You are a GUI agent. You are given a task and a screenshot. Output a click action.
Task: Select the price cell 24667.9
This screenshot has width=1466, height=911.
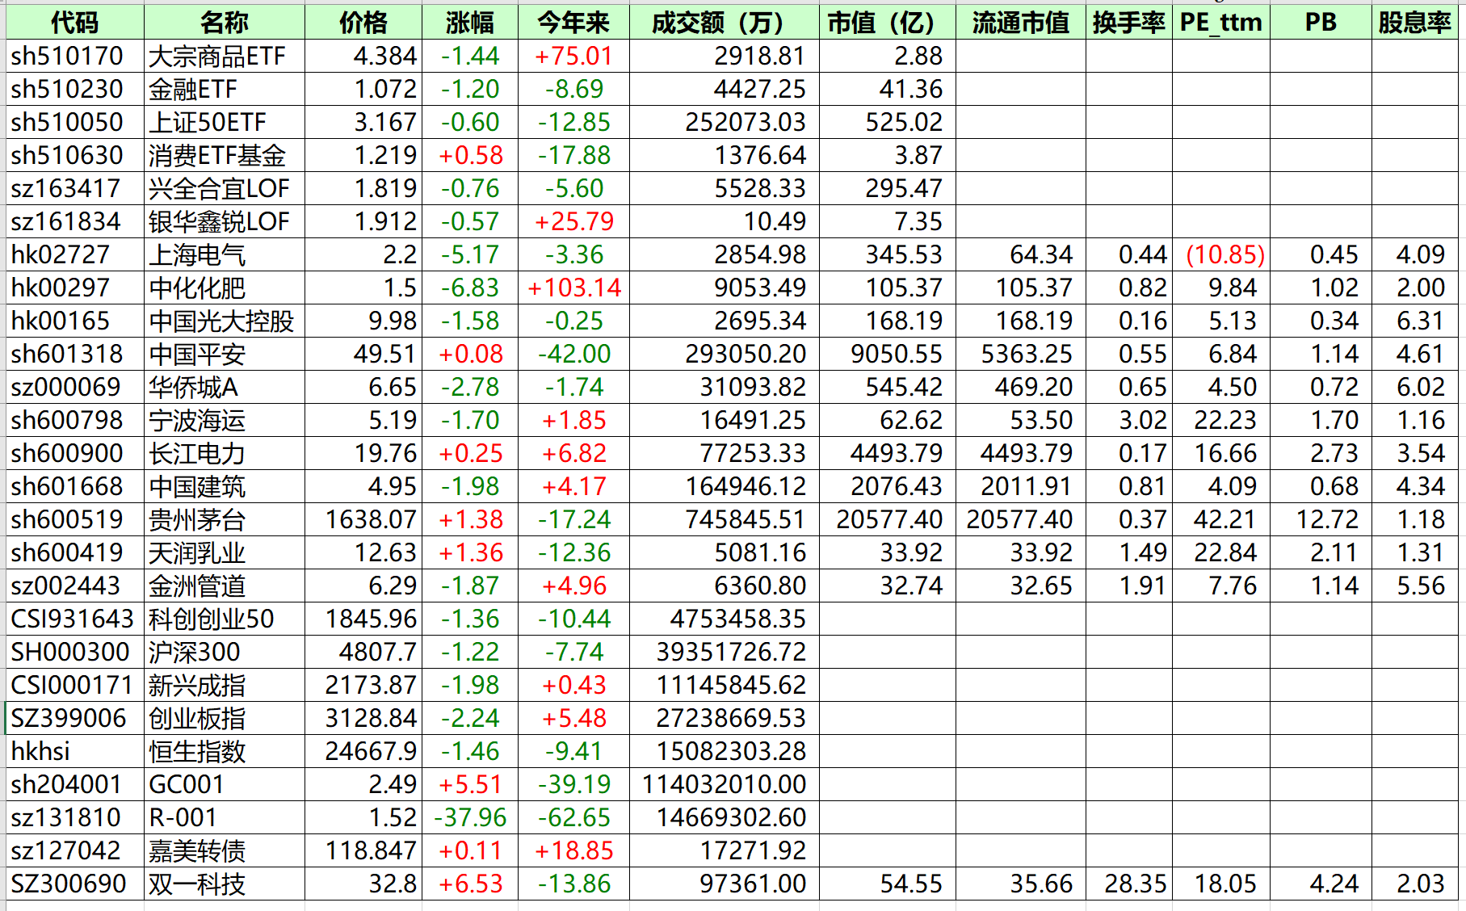[363, 751]
